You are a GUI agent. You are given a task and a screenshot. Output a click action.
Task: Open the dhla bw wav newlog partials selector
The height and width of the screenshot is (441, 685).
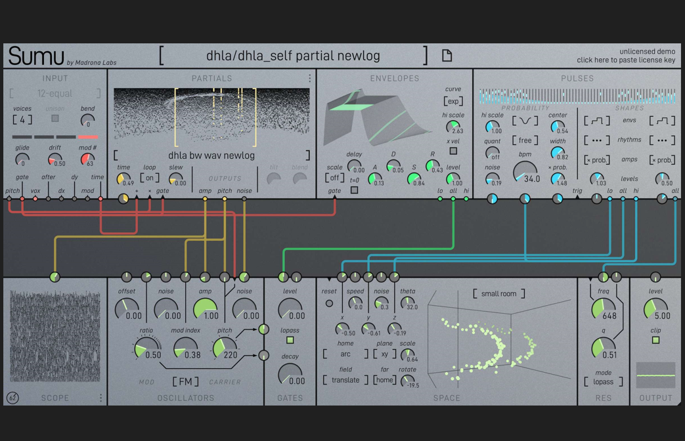(211, 156)
